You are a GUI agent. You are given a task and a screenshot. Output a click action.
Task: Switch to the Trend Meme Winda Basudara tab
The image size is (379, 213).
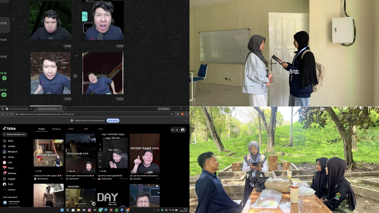(x=19, y=109)
